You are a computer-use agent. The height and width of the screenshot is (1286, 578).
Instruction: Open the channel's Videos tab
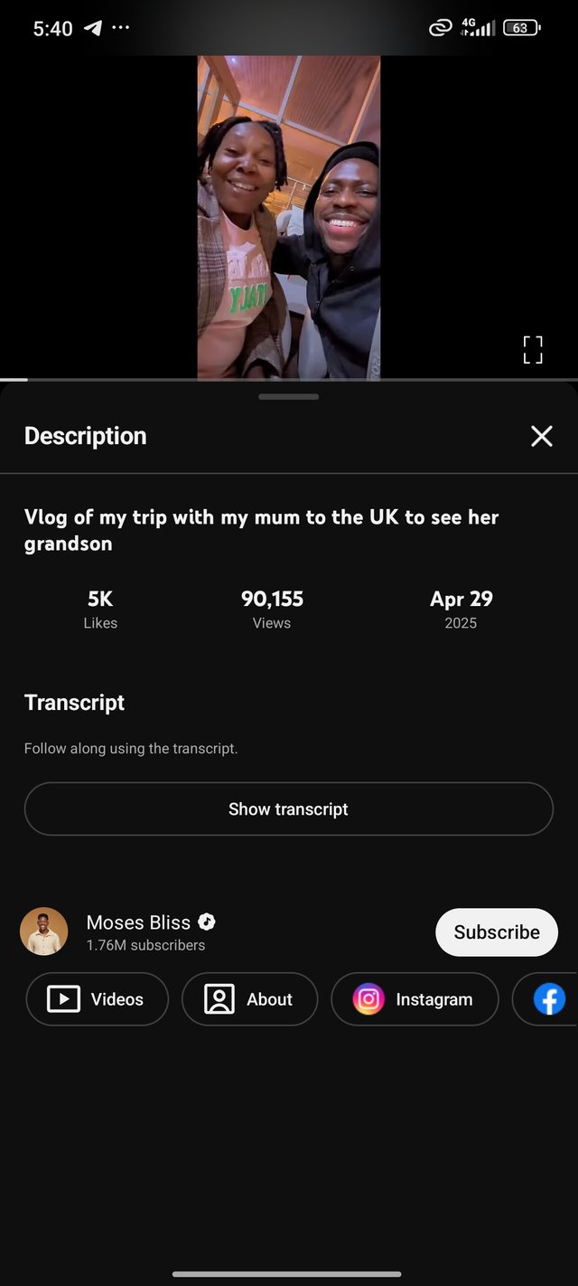[x=98, y=999]
